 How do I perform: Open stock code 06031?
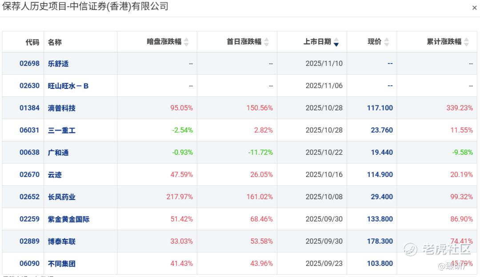point(29,130)
